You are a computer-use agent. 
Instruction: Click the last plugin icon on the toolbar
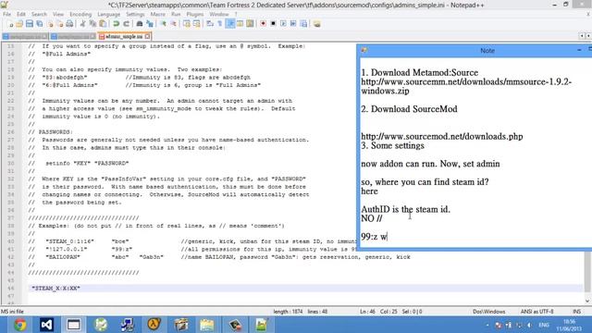coord(316,24)
